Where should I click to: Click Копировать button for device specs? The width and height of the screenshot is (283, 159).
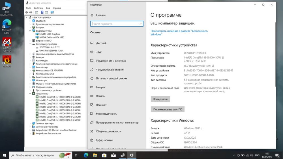click(x=160, y=99)
